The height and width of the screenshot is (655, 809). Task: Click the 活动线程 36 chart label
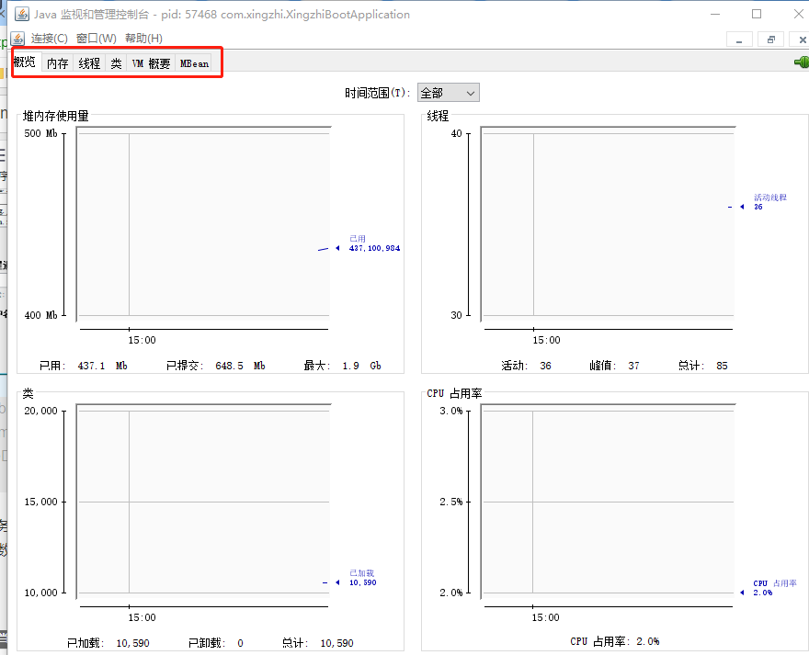[769, 202]
